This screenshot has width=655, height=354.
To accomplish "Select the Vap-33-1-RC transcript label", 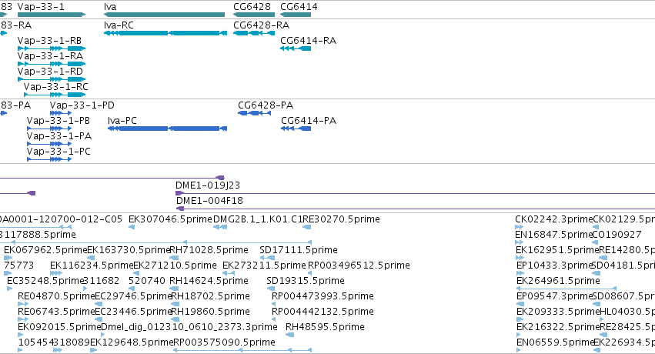I will 56,87.
